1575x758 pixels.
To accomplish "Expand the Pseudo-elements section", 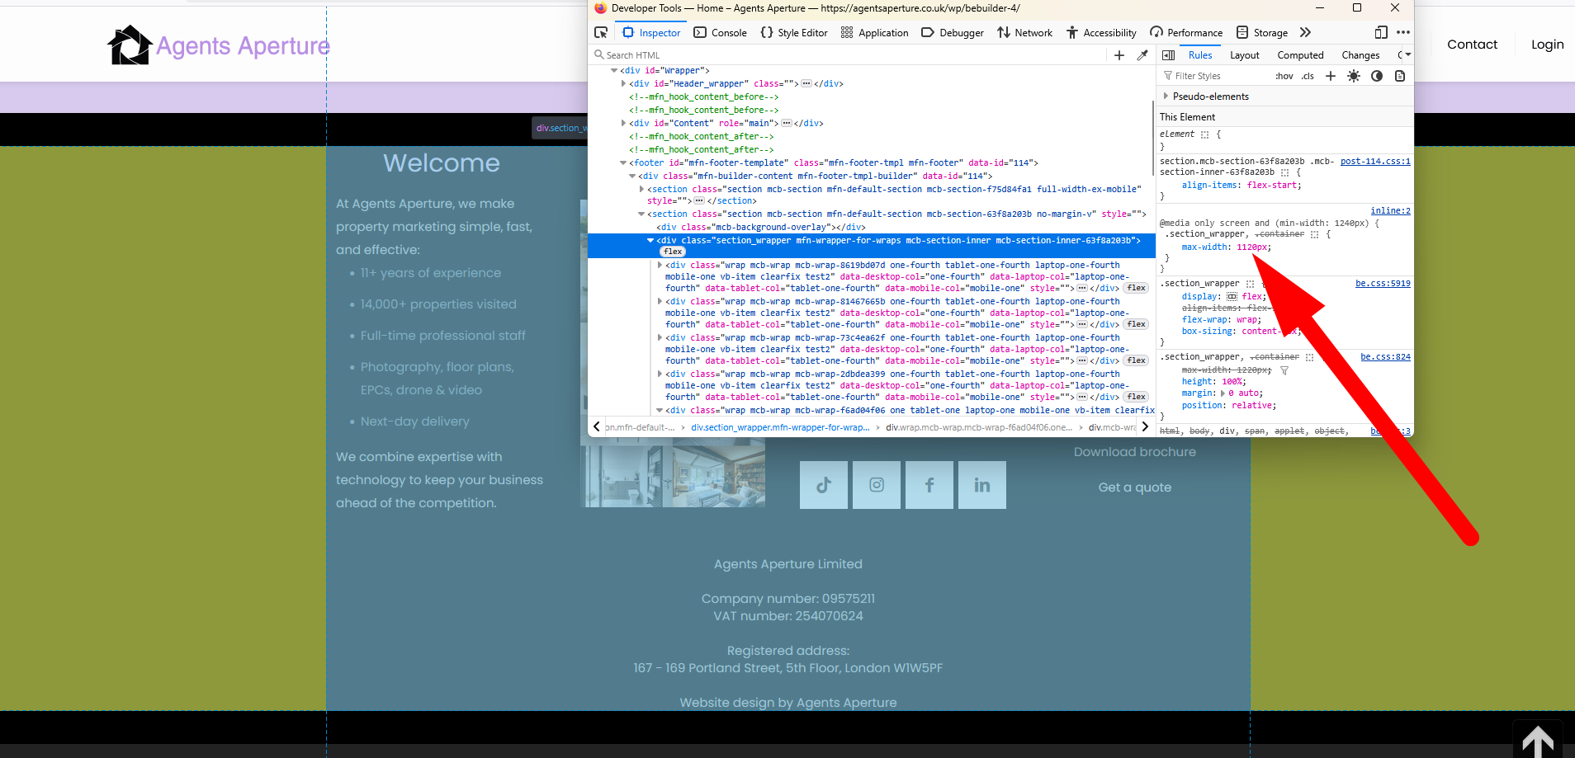I will [1166, 97].
